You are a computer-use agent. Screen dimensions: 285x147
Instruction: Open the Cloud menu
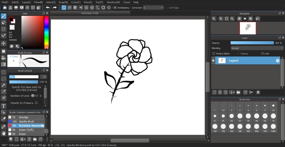point(127,2)
